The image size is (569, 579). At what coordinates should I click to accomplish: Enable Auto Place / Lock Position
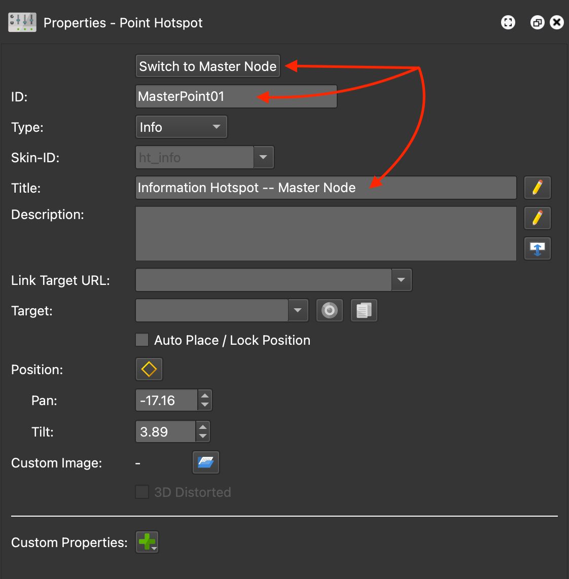142,340
